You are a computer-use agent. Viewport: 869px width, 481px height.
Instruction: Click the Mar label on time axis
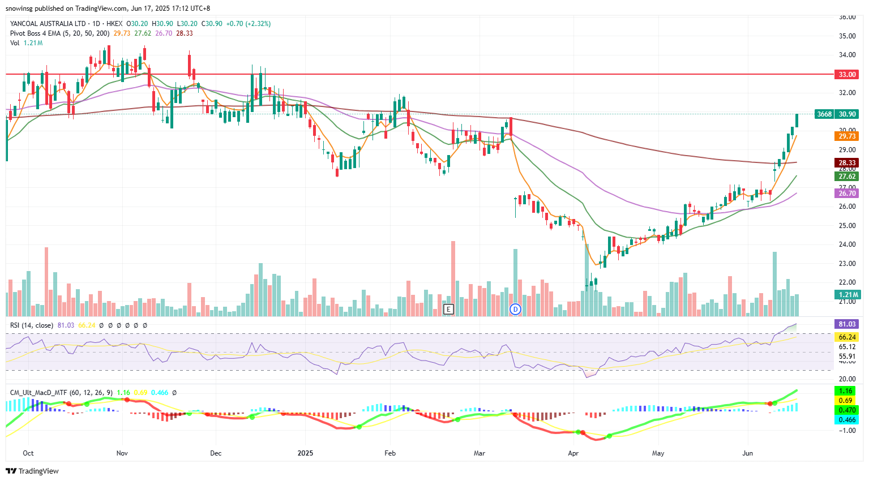click(480, 453)
